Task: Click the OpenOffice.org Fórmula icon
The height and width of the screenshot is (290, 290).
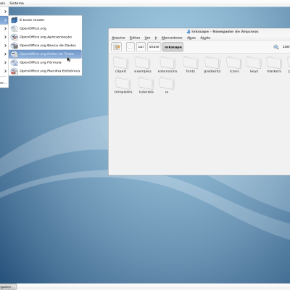Action: click(14, 62)
